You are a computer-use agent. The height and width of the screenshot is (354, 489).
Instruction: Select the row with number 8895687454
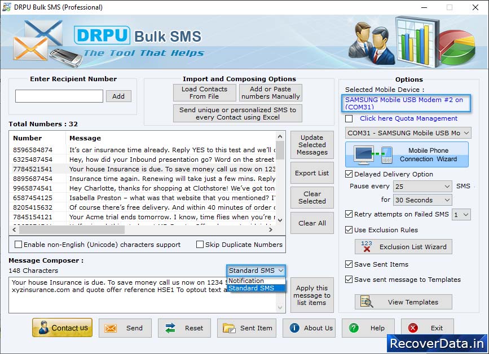click(x=143, y=179)
